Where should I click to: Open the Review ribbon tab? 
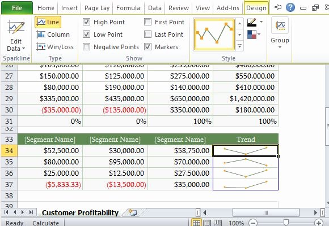[x=179, y=8]
